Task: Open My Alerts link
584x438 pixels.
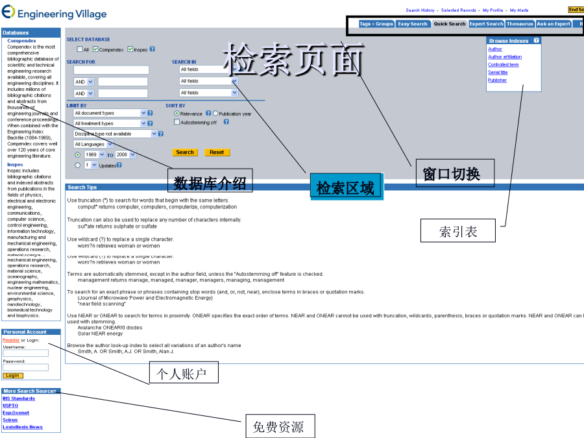Action: (519, 10)
